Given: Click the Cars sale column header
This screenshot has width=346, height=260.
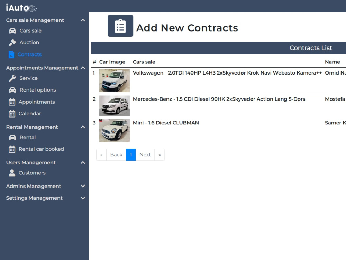Looking at the screenshot, I should coord(144,62).
